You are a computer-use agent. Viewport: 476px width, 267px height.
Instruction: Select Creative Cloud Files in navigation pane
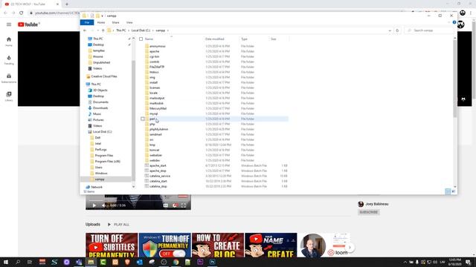coord(104,76)
